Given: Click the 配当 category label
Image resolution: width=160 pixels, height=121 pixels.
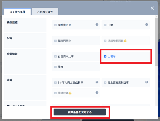Looking at the screenshot, I should 10,38.
